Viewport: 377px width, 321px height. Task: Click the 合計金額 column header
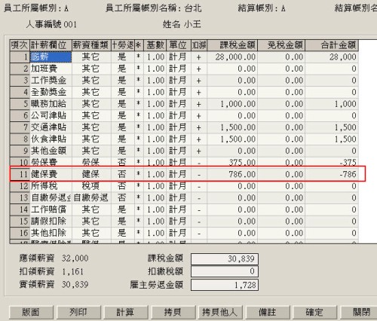coord(332,45)
